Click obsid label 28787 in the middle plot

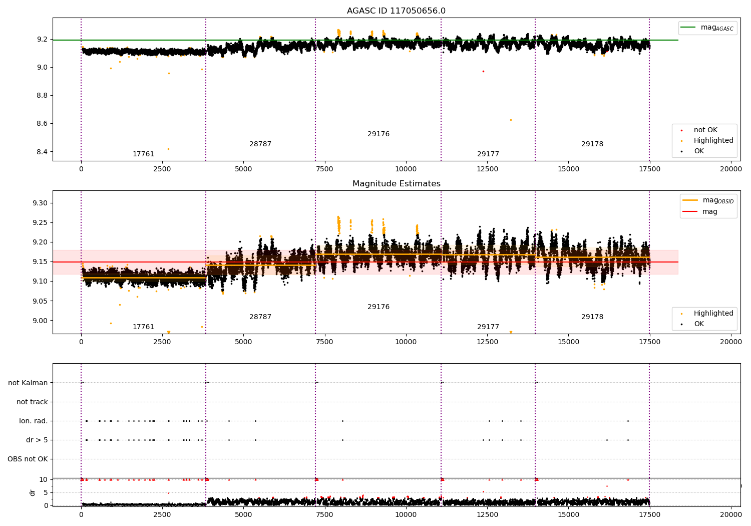[260, 317]
